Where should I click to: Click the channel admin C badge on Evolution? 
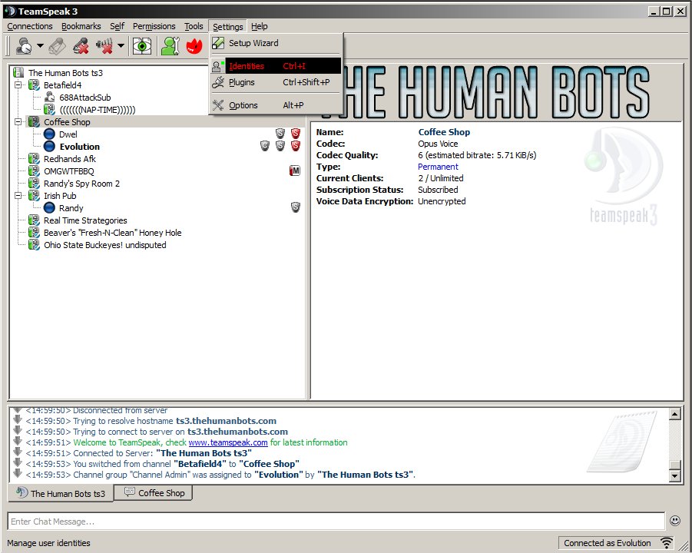coord(265,146)
